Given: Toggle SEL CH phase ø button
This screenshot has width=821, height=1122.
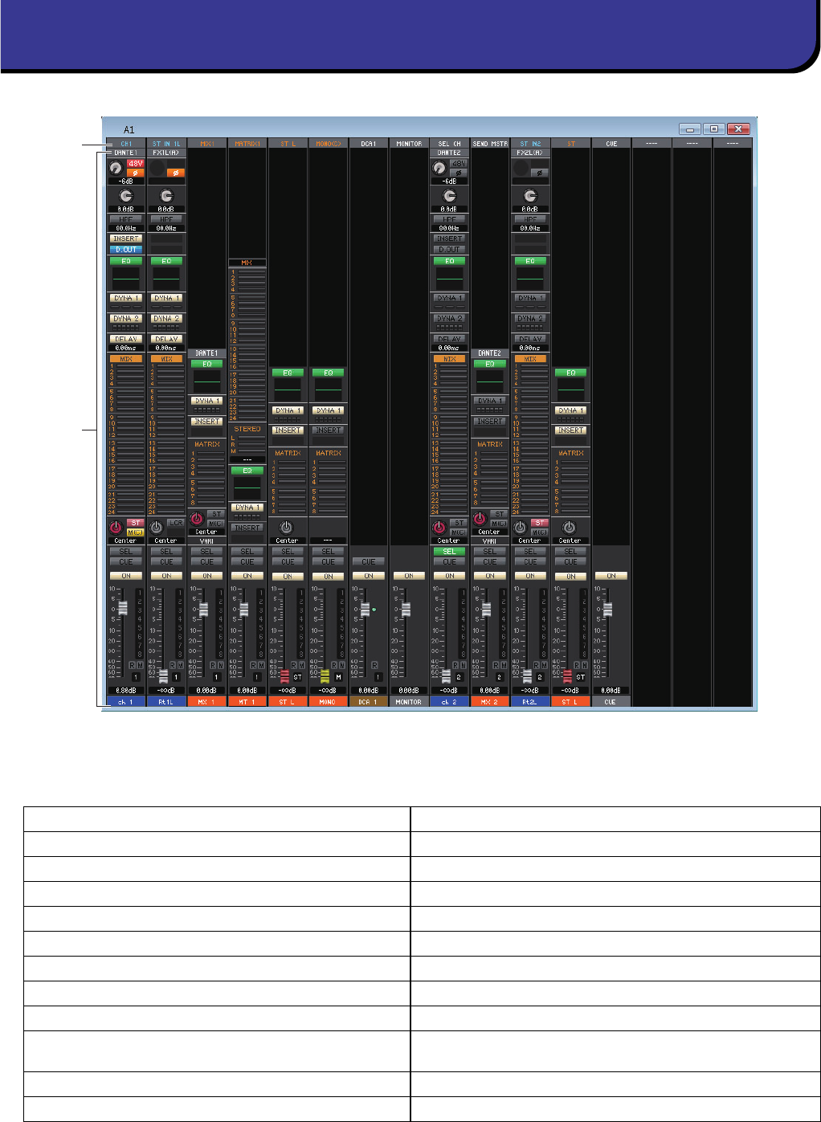Looking at the screenshot, I should (x=458, y=173).
